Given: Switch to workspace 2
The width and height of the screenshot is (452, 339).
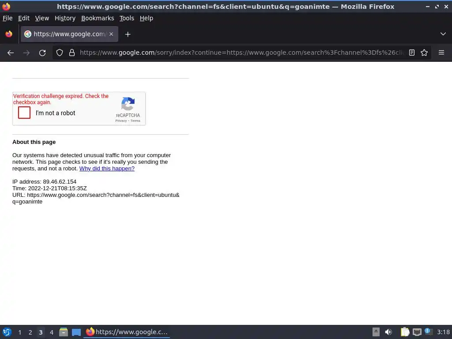Looking at the screenshot, I should (30, 332).
